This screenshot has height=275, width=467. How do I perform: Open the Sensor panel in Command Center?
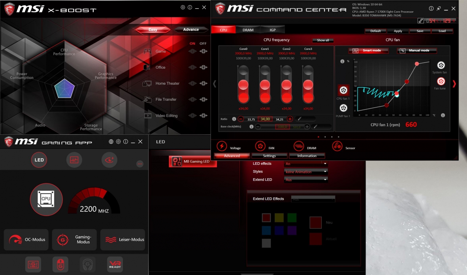337,146
